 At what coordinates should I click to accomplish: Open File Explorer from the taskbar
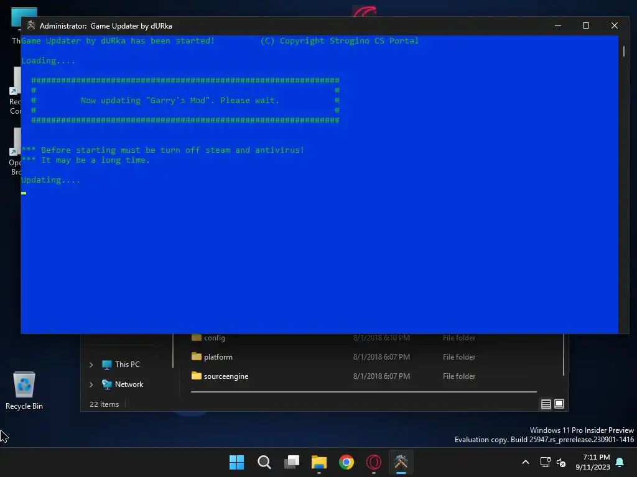click(x=319, y=462)
